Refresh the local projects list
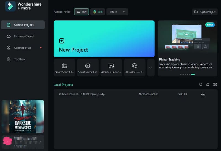 click(x=208, y=85)
